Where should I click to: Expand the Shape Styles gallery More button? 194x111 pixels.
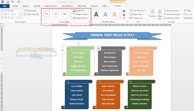(x=71, y=18)
